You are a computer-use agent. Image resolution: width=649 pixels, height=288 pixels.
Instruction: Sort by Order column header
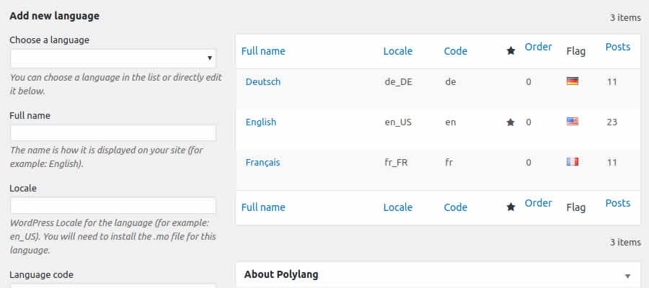pos(538,47)
